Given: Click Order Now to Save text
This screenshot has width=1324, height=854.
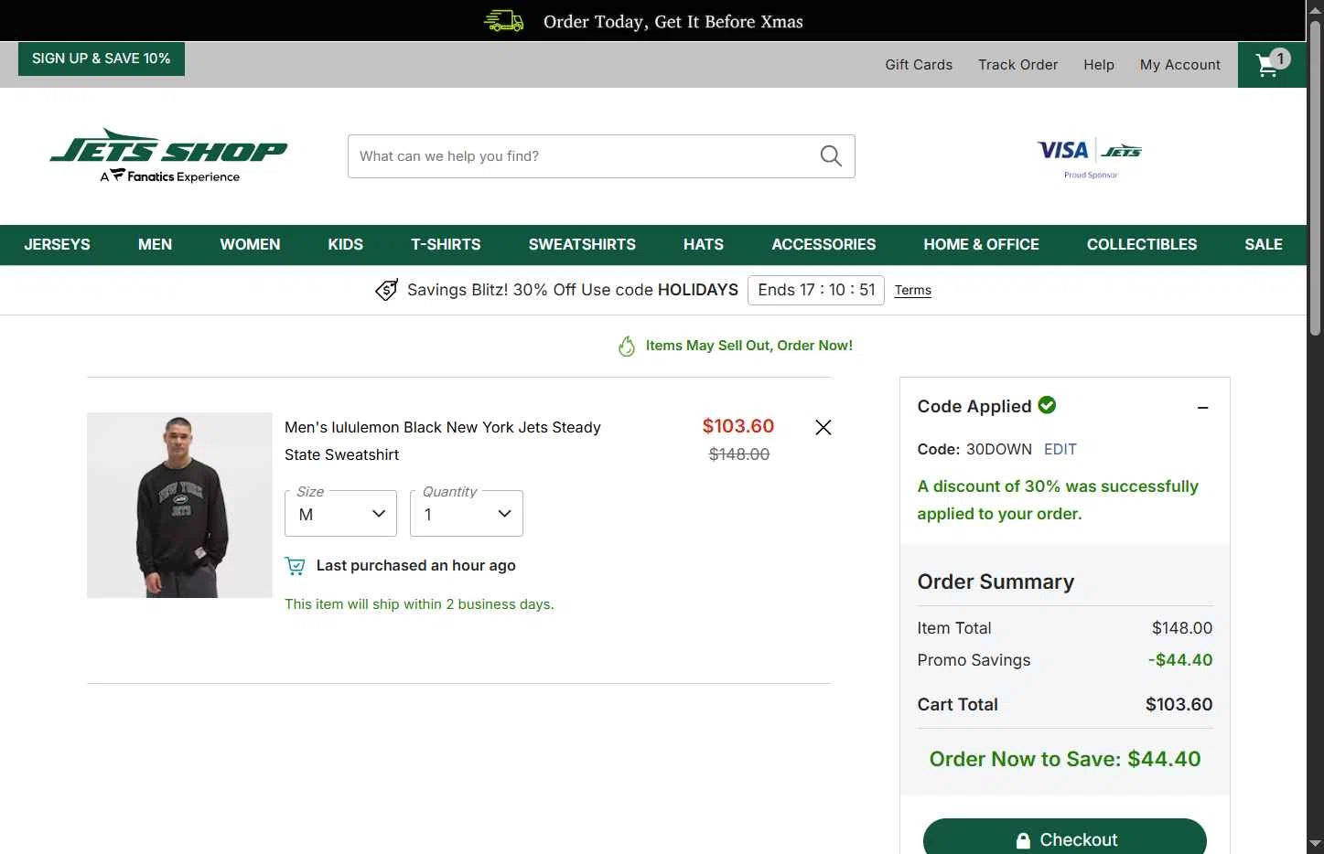Looking at the screenshot, I should point(1065,759).
